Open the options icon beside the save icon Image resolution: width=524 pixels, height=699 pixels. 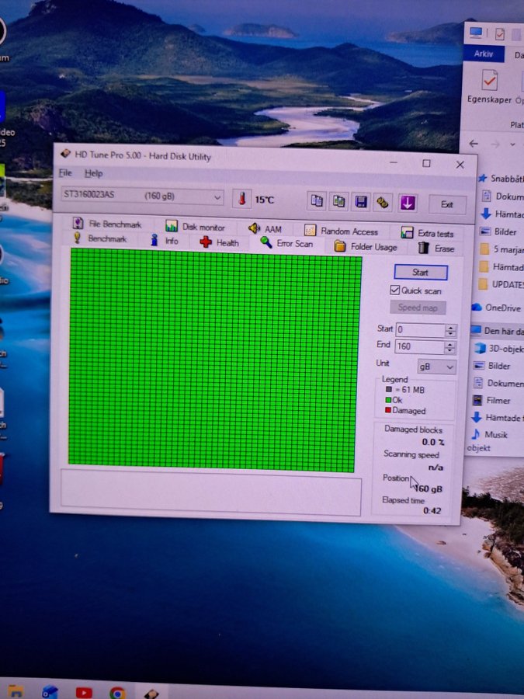(x=383, y=203)
